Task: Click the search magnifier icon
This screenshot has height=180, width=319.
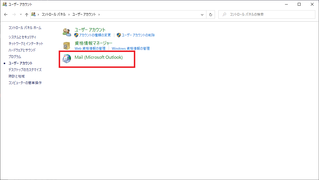Action: coord(224,14)
